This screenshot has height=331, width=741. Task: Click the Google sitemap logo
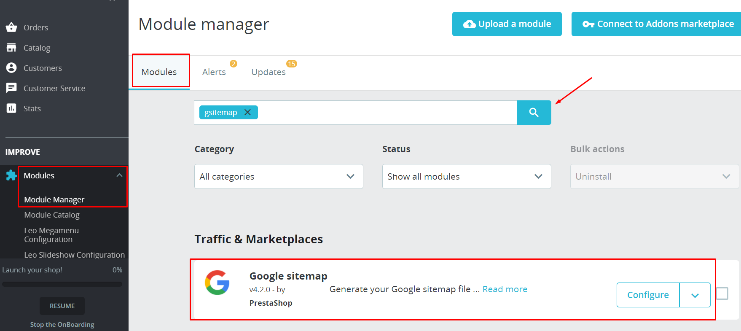217,283
